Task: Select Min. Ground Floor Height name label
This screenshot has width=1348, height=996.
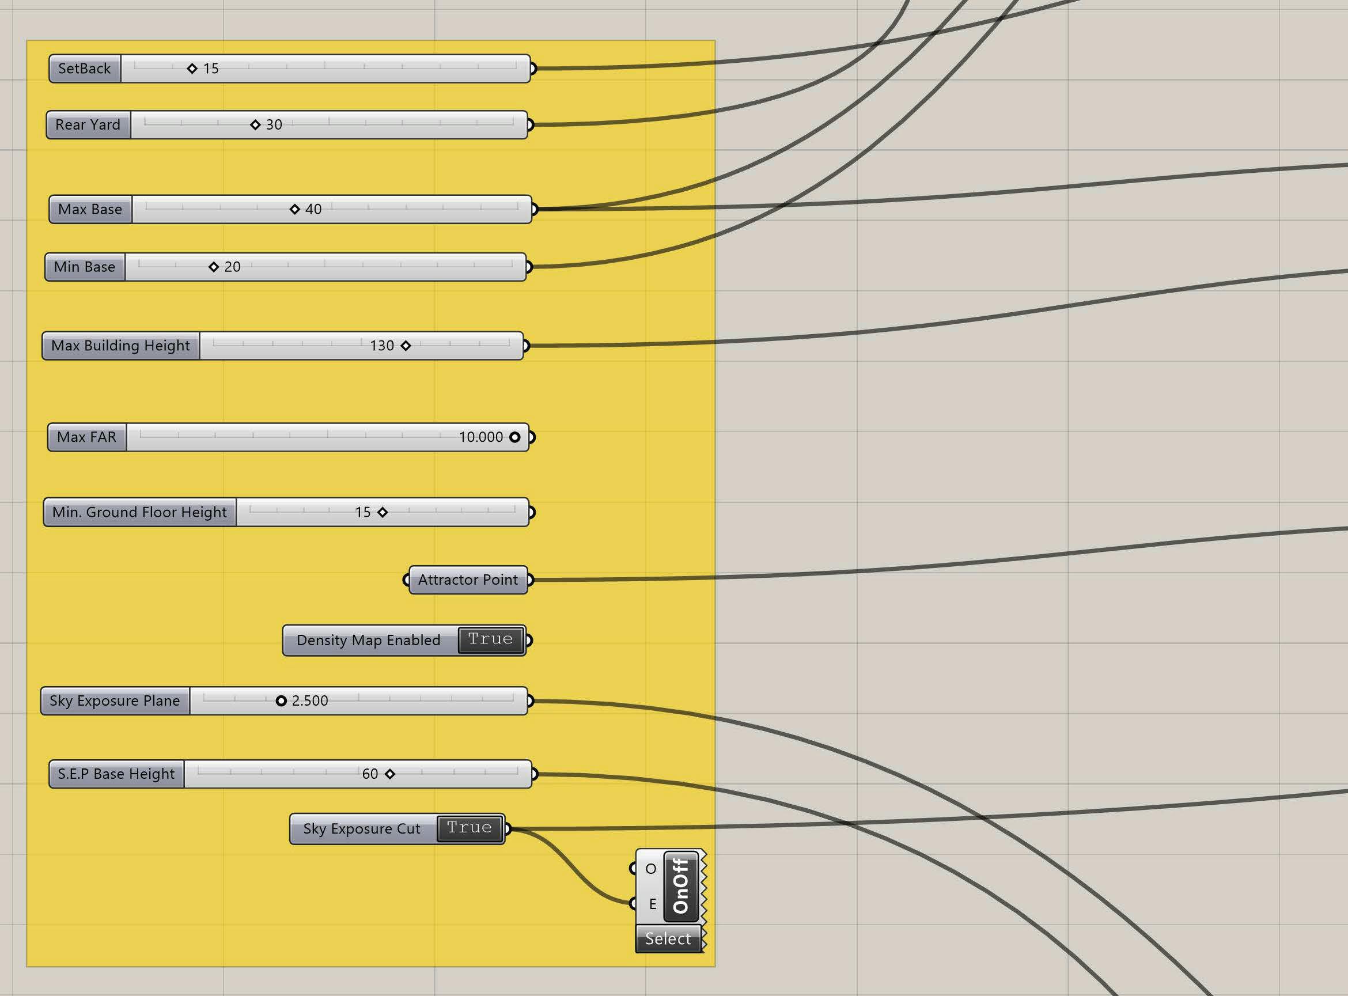Action: point(140,513)
